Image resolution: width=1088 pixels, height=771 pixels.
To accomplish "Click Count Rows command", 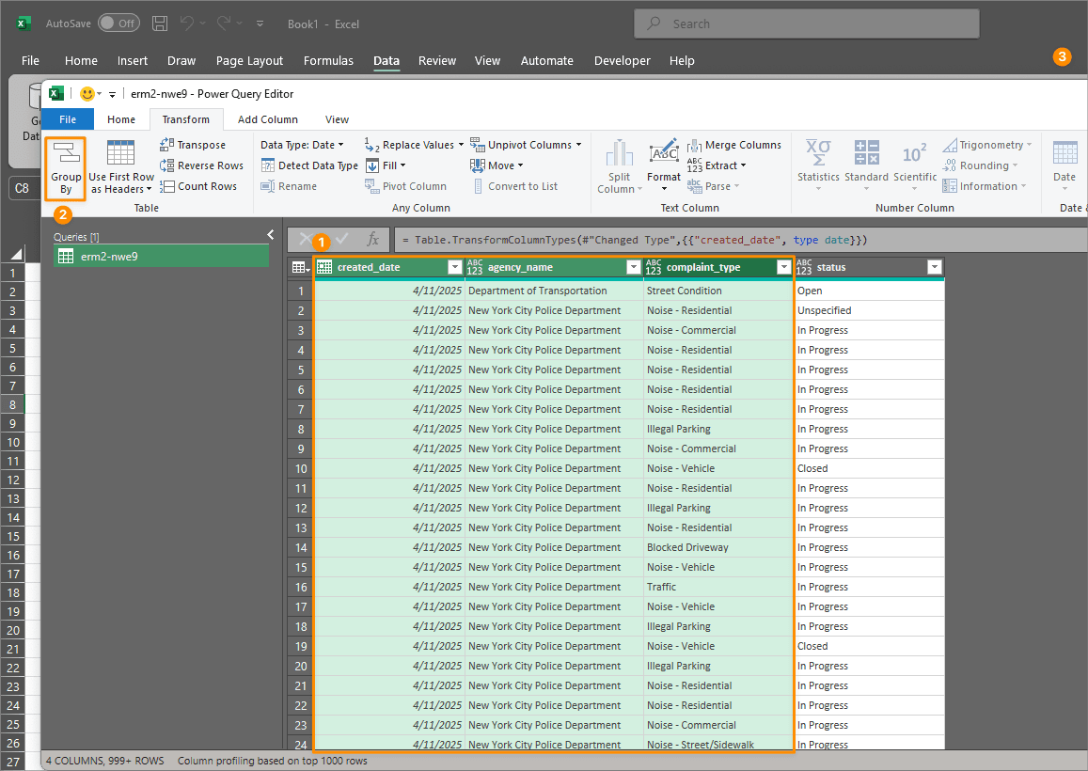I will (198, 186).
